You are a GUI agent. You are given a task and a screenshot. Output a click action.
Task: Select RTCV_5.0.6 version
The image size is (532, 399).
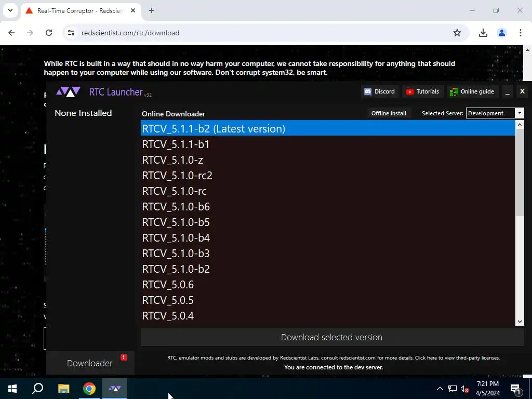point(328,285)
